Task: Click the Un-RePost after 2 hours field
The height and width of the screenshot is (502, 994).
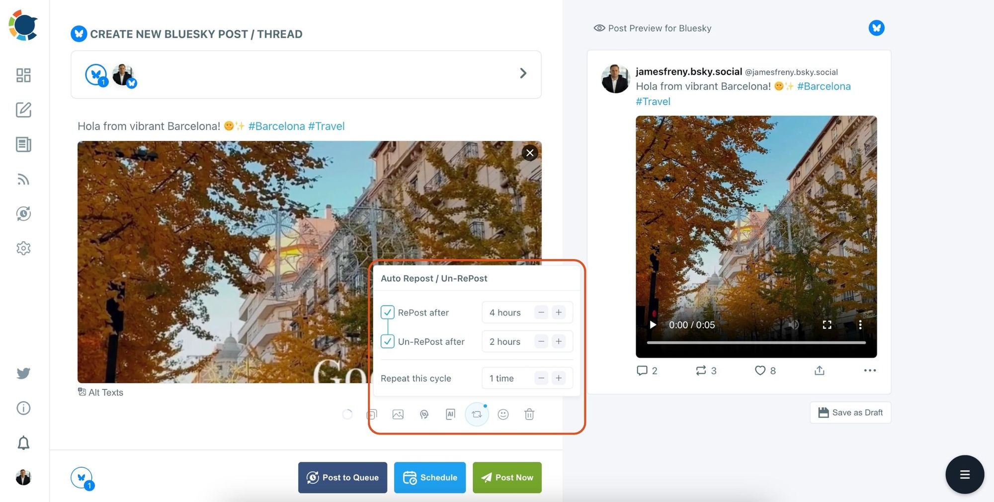Action: 527,341
